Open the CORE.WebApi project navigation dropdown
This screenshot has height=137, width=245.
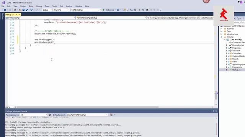click(40, 18)
